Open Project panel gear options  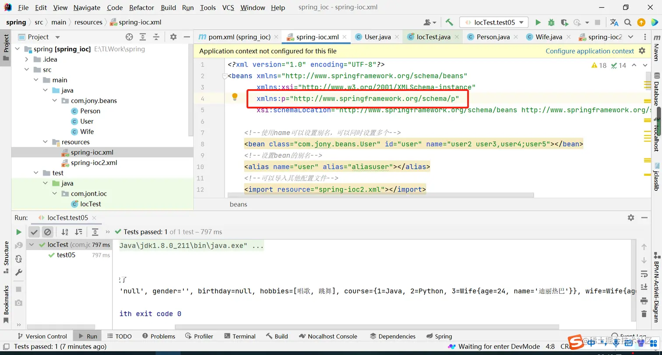point(173,37)
